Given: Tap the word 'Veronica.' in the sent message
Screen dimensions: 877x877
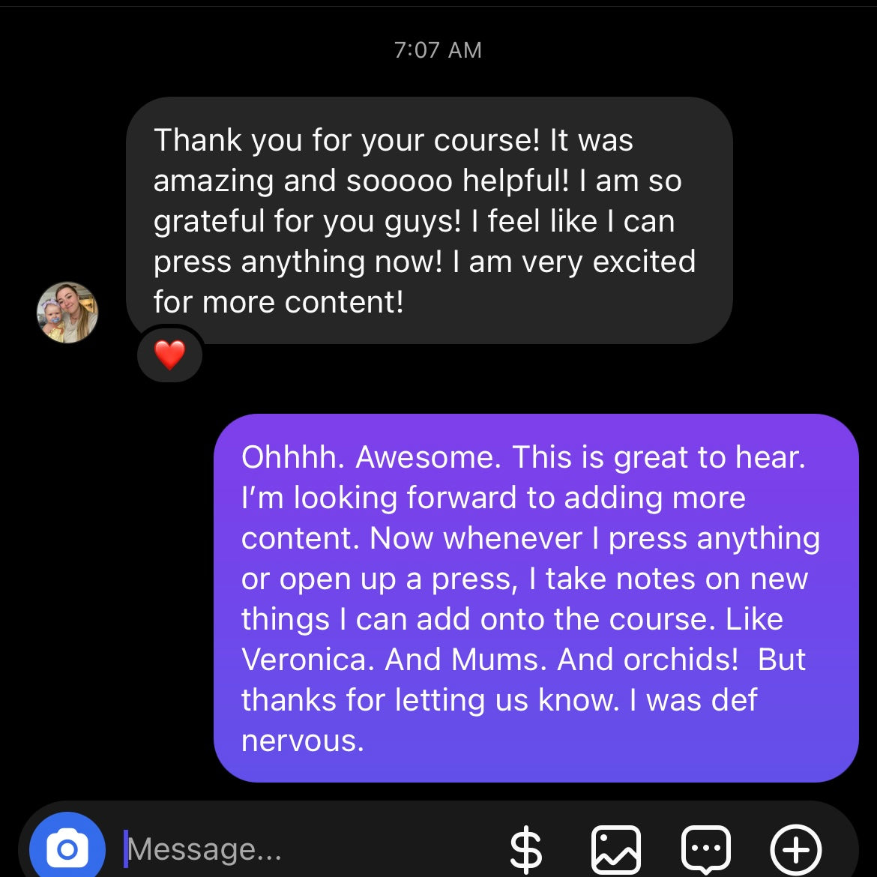Looking at the screenshot, I should [x=307, y=660].
